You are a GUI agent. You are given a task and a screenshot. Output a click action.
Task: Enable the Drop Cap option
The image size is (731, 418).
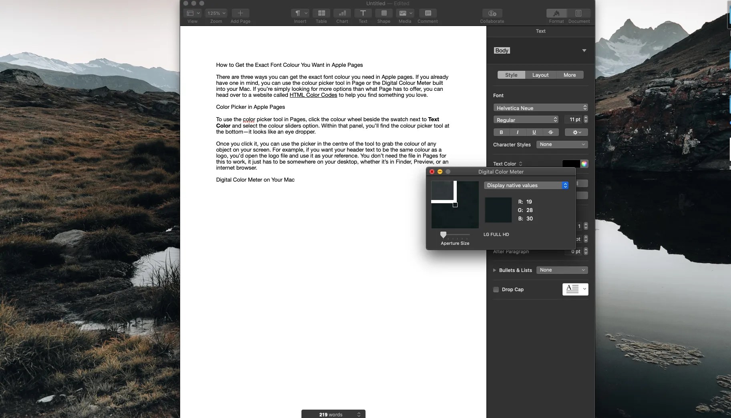point(496,290)
